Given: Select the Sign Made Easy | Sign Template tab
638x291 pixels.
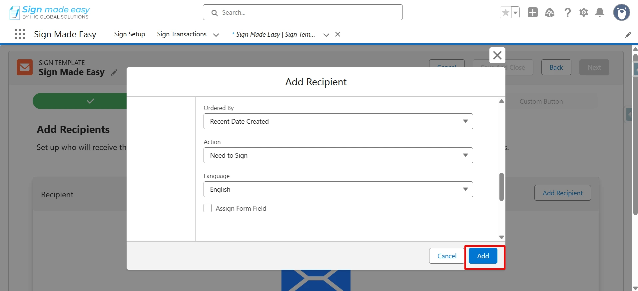Looking at the screenshot, I should pyautogui.click(x=274, y=34).
